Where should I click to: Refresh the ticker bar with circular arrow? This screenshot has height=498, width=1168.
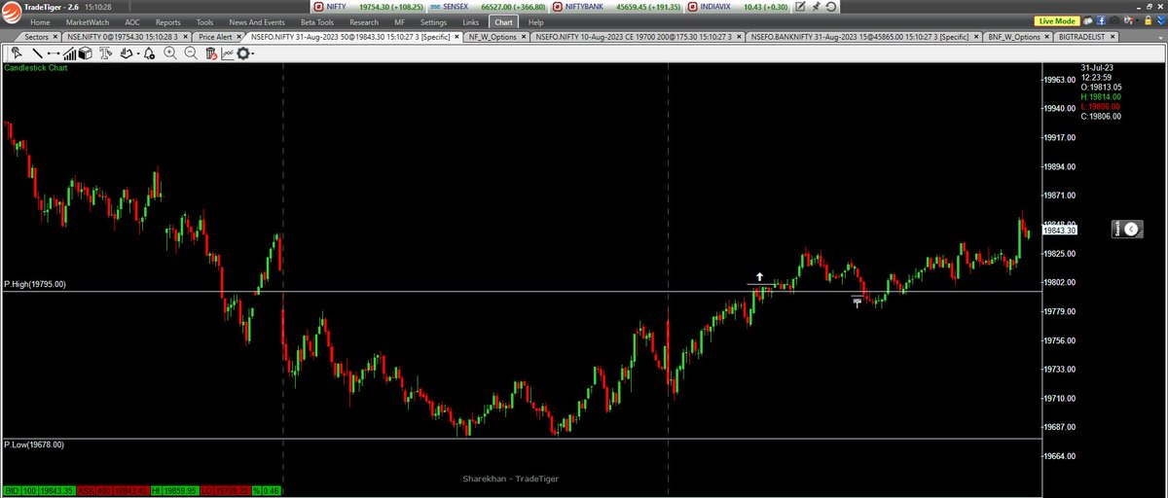pos(831,6)
